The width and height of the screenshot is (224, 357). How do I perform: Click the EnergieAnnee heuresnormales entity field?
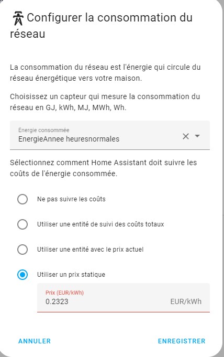[110, 135]
